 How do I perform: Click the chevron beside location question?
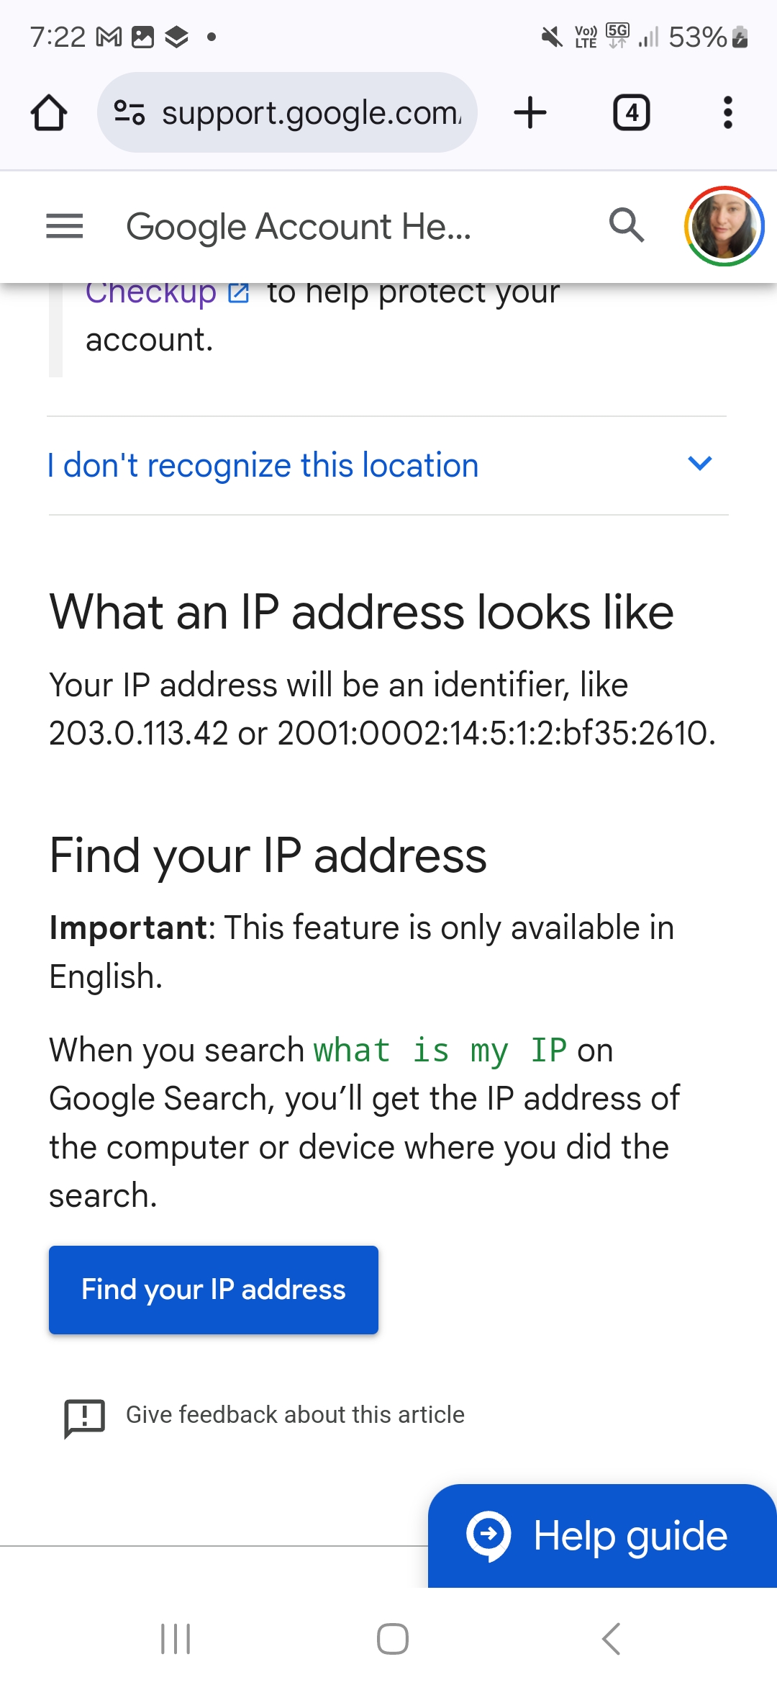pos(700,463)
